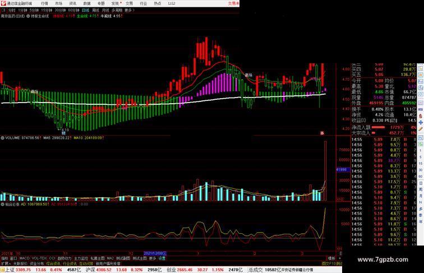
Task: Click the red money-bag icon in sidebar
Action: pos(421,116)
